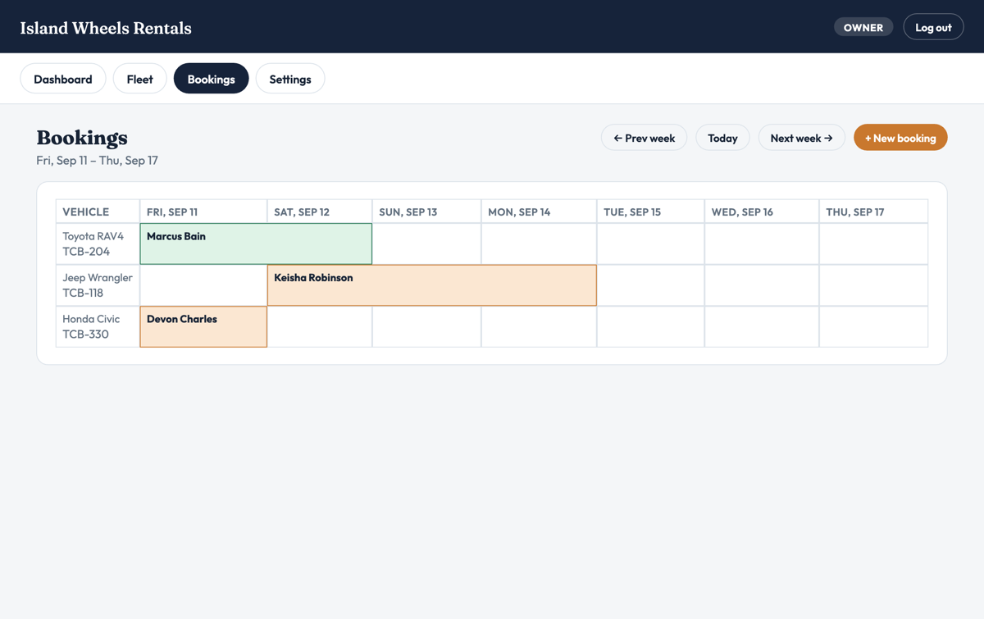Click the WED, SEP 16 column header
984x619 pixels.
[762, 212]
